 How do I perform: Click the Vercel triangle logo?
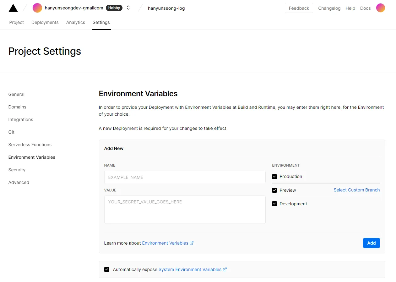13,8
